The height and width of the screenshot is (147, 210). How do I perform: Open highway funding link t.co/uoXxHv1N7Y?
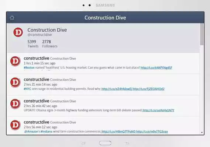[x=158, y=110]
